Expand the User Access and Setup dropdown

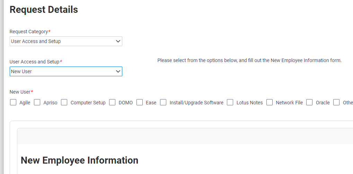pos(66,71)
